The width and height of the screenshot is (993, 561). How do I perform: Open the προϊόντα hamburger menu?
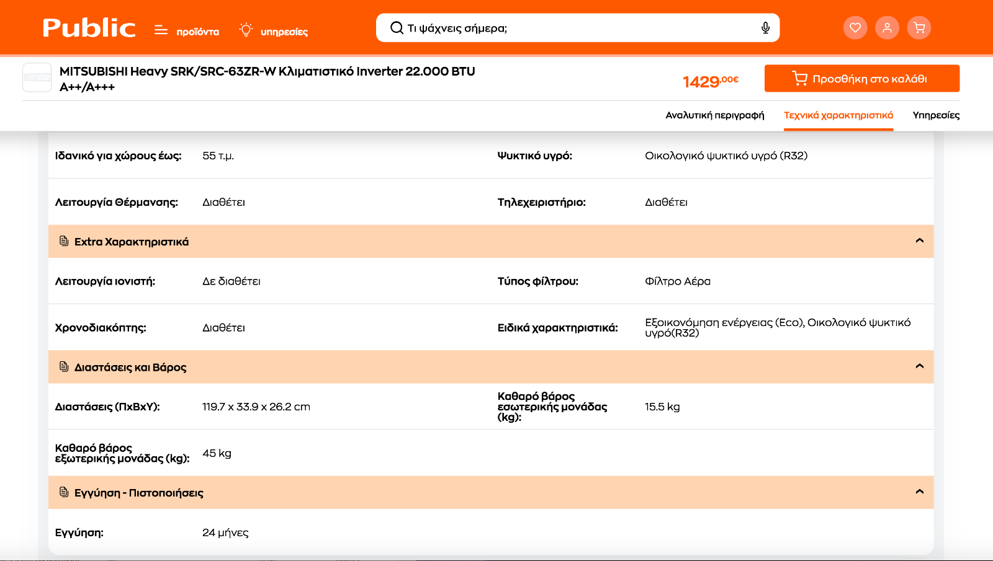click(x=186, y=30)
